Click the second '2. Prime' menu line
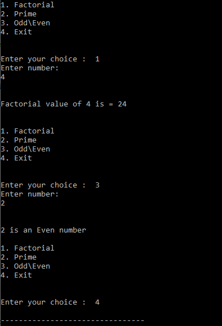222x326 pixels. point(19,140)
